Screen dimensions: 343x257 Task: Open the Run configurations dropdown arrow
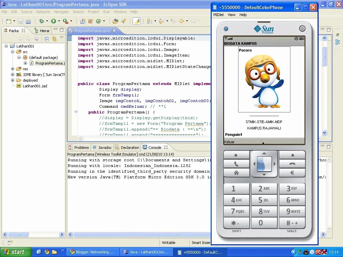pyautogui.click(x=59, y=21)
